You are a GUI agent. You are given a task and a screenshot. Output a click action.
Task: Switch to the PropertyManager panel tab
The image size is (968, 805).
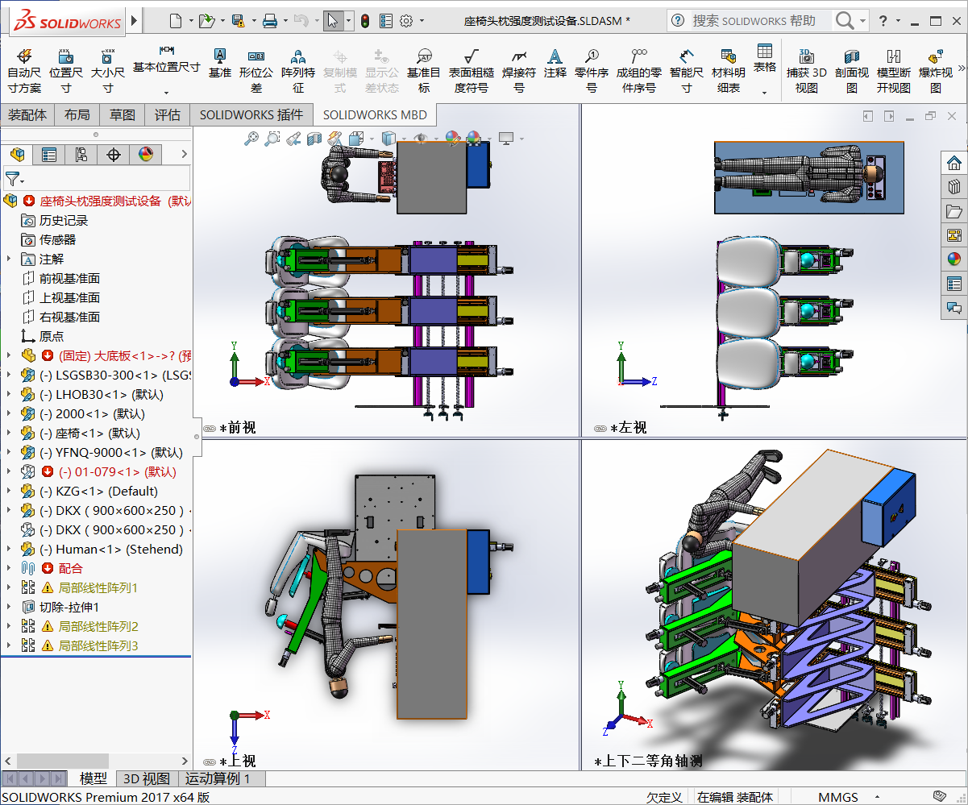pos(49,155)
